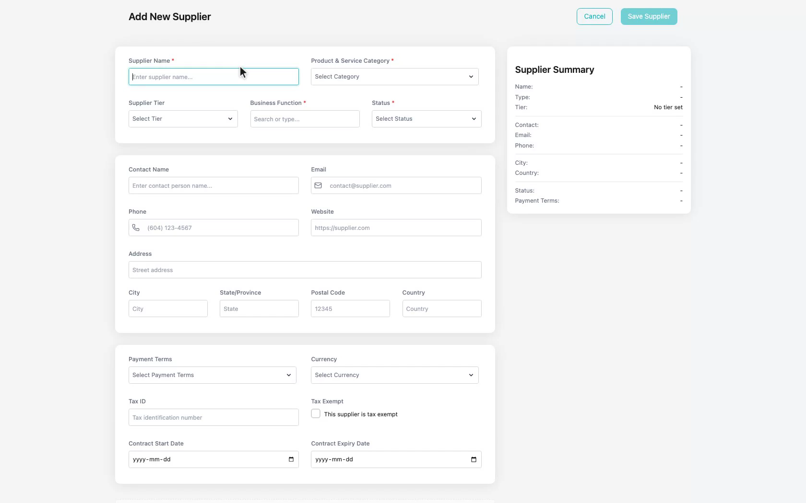Viewport: 806px width, 503px height.
Task: Click the Contract Expiry Date field
Action: pos(396,459)
